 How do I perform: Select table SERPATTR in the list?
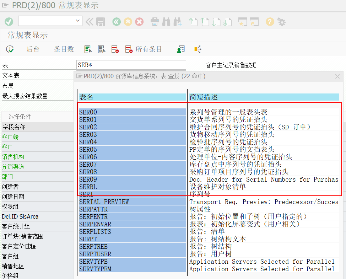[133, 209]
